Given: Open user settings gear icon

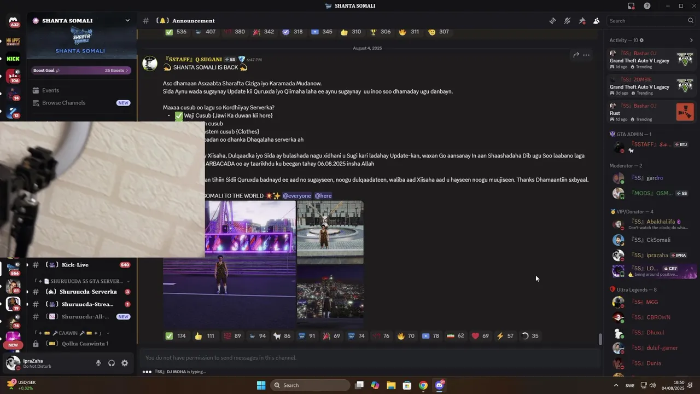Looking at the screenshot, I should point(125,363).
